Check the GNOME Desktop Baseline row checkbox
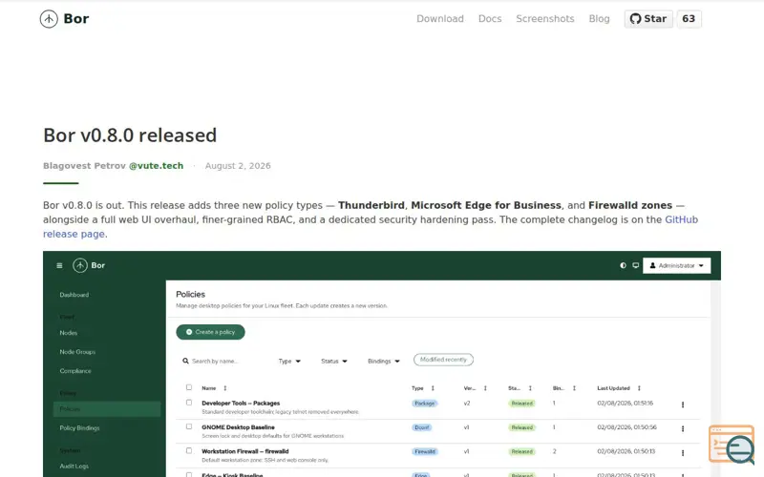Image resolution: width=764 pixels, height=477 pixels. [x=189, y=426]
